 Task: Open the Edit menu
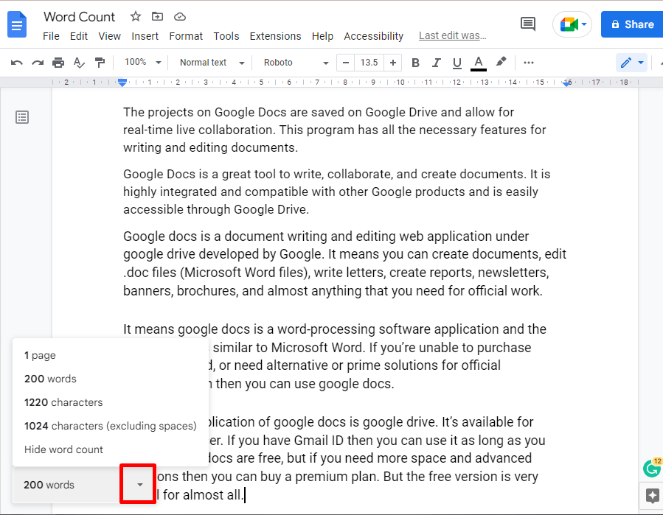pyautogui.click(x=79, y=36)
